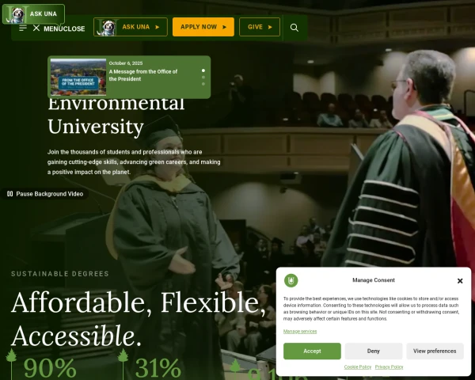Select the second news carousel dot

pyautogui.click(x=203, y=78)
